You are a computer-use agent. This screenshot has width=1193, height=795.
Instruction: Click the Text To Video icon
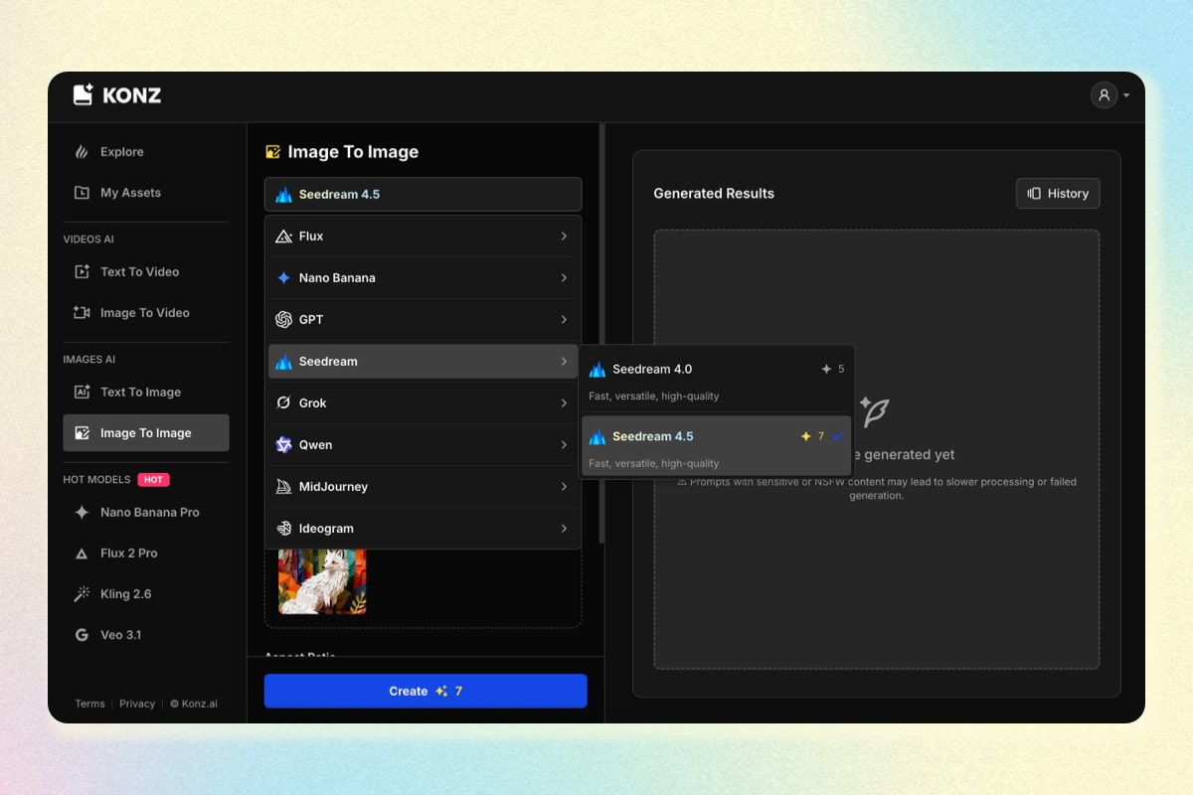click(83, 271)
